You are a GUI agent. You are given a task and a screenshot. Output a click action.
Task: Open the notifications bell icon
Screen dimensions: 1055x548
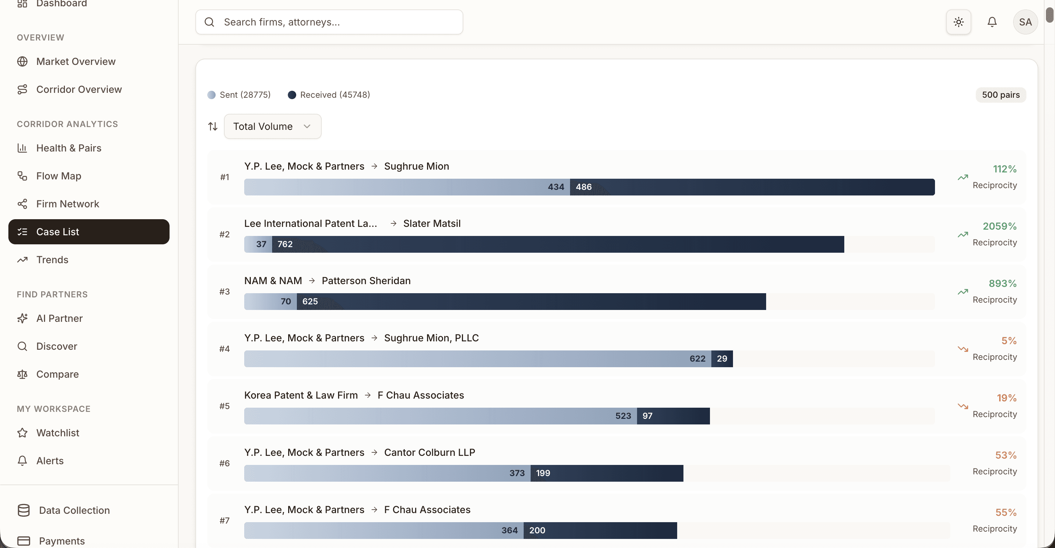(x=992, y=22)
